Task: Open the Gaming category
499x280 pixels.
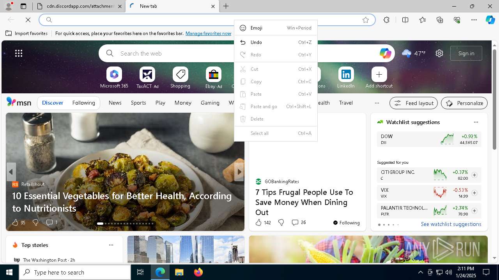Action: click(210, 103)
